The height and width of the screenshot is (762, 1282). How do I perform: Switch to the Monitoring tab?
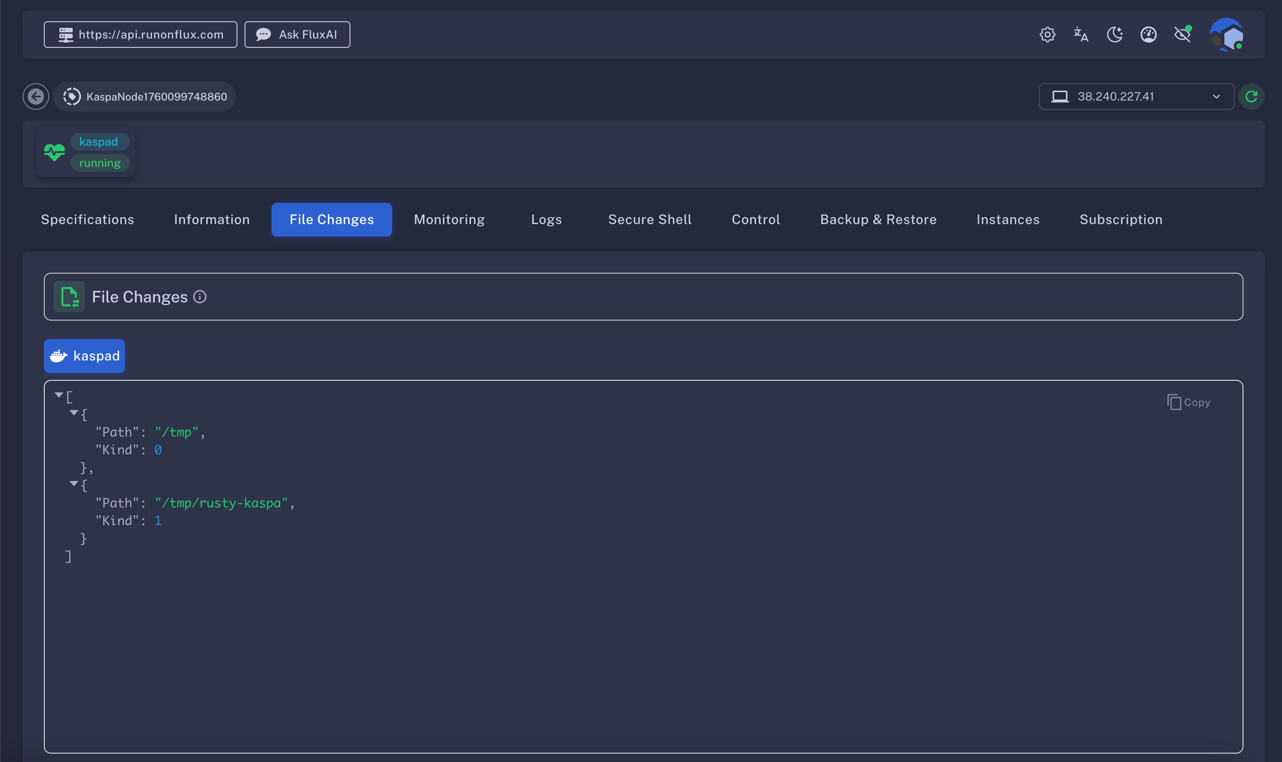(449, 220)
